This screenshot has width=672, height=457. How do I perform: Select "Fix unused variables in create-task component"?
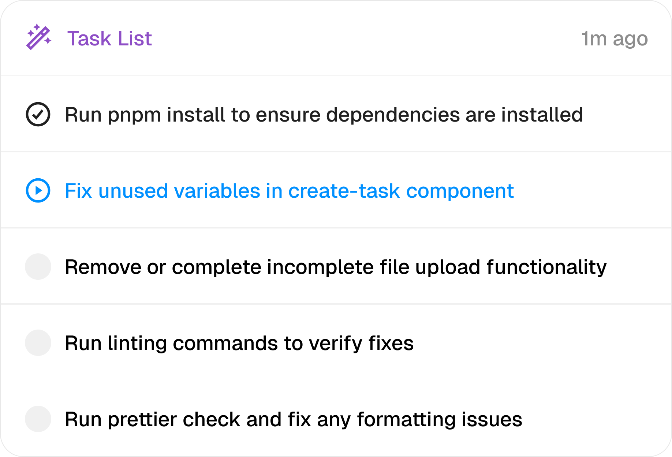click(x=289, y=191)
